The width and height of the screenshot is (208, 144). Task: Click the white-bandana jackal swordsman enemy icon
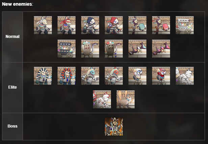coord(43,25)
